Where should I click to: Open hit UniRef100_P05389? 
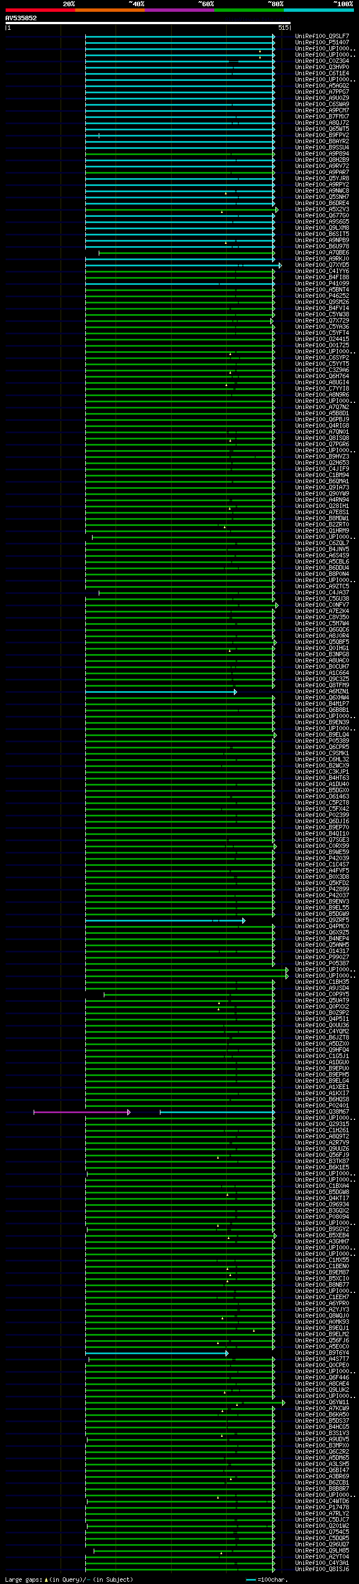point(322,741)
